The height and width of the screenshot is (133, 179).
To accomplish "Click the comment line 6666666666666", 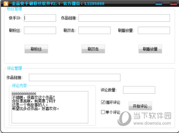I will pos(24,94).
